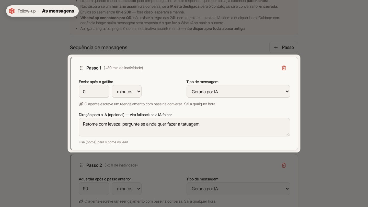
Task: Click the 'Follow-up' breadcrumb text
Action: click(27, 11)
